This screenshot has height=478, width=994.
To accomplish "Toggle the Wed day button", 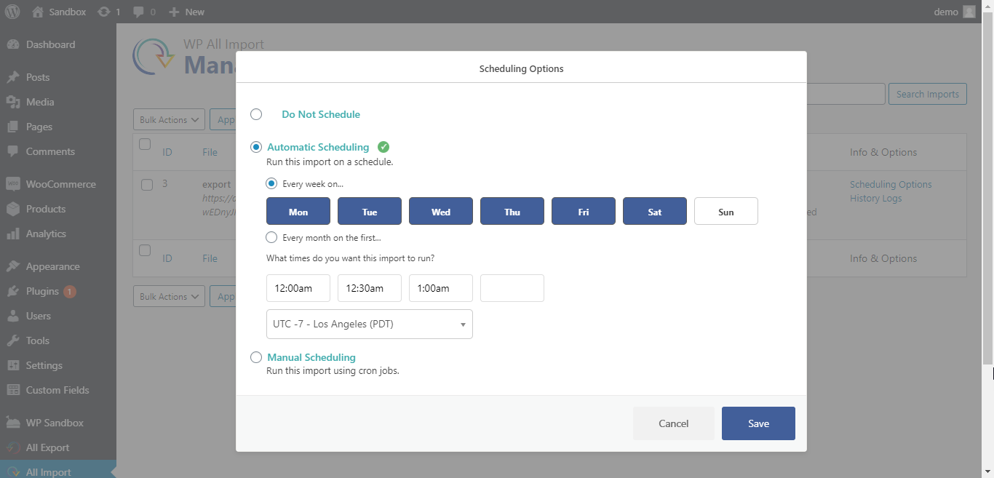I will (441, 211).
